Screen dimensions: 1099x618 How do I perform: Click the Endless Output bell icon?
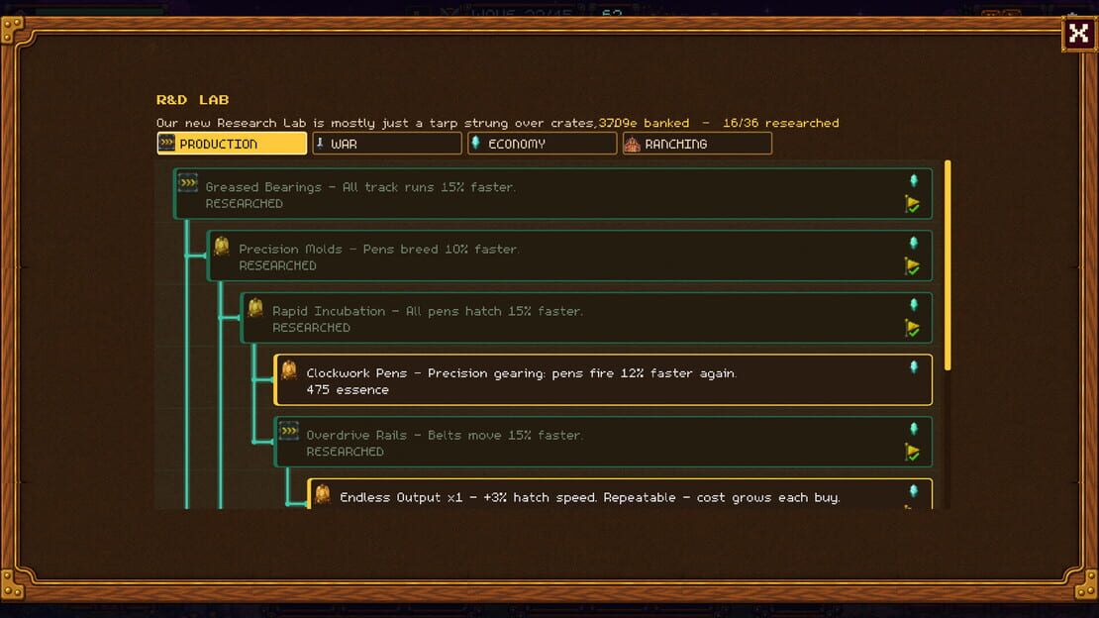tap(323, 493)
